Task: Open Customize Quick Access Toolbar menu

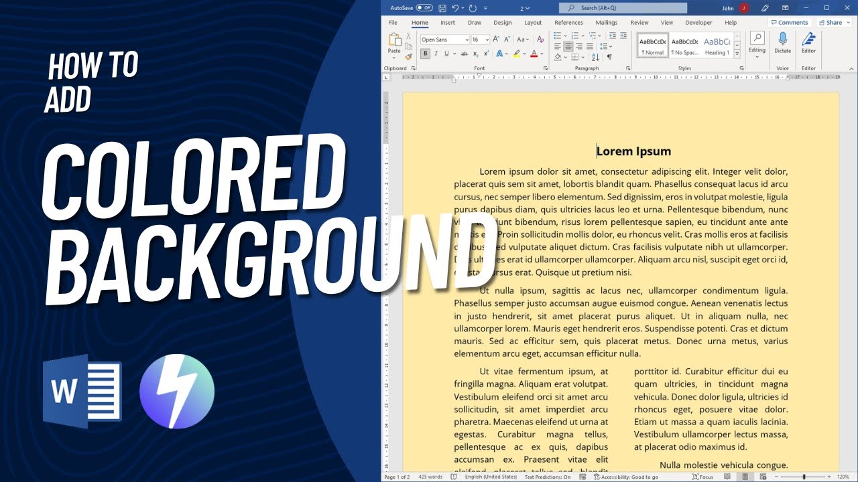Action: coord(485,8)
